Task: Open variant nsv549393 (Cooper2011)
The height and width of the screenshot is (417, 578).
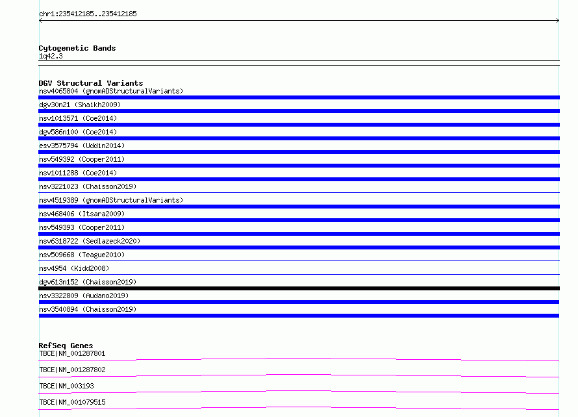Action: 82,227
